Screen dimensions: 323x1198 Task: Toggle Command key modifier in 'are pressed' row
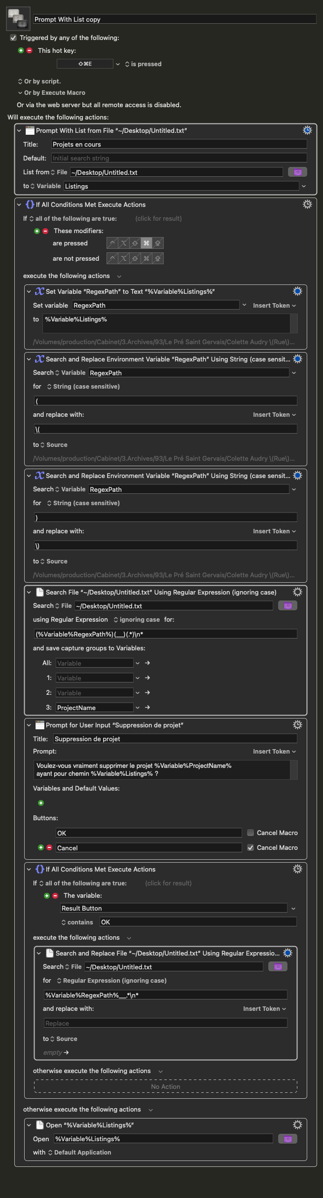pyautogui.click(x=146, y=243)
